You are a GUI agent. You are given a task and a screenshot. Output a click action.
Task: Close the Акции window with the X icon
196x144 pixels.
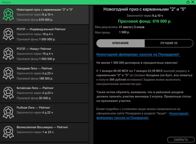(x=193, y=2)
